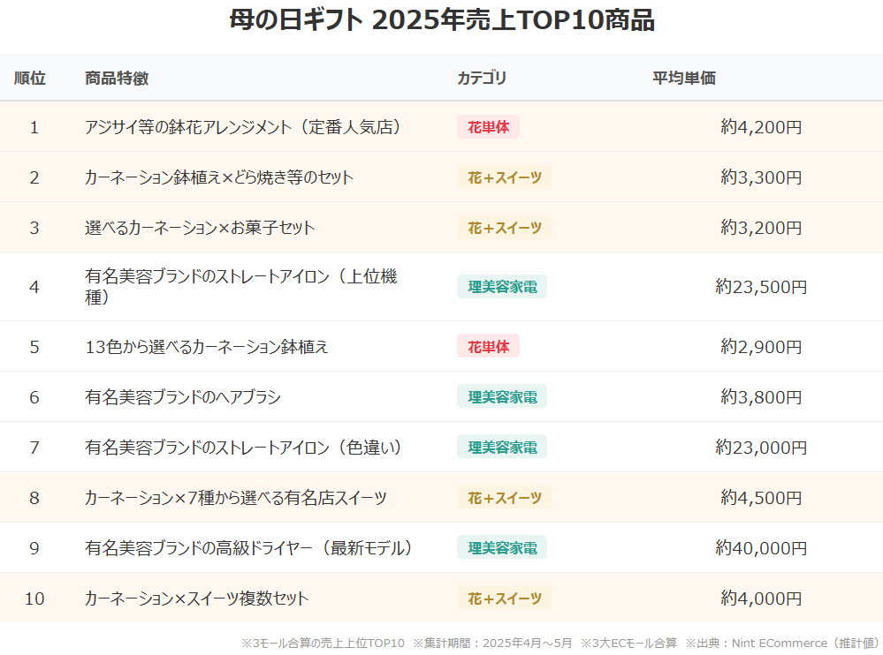Select the 約40,000円 price cell
This screenshot has height=655, width=883.
[x=761, y=548]
